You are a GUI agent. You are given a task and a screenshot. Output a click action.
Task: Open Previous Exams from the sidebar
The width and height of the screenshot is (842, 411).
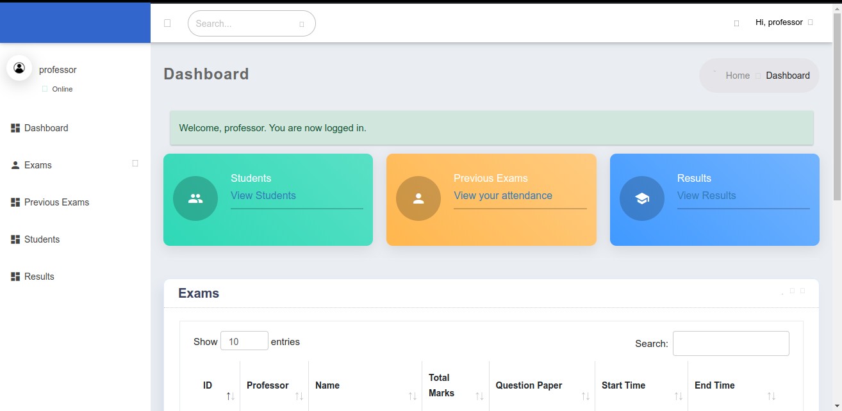[56, 202]
